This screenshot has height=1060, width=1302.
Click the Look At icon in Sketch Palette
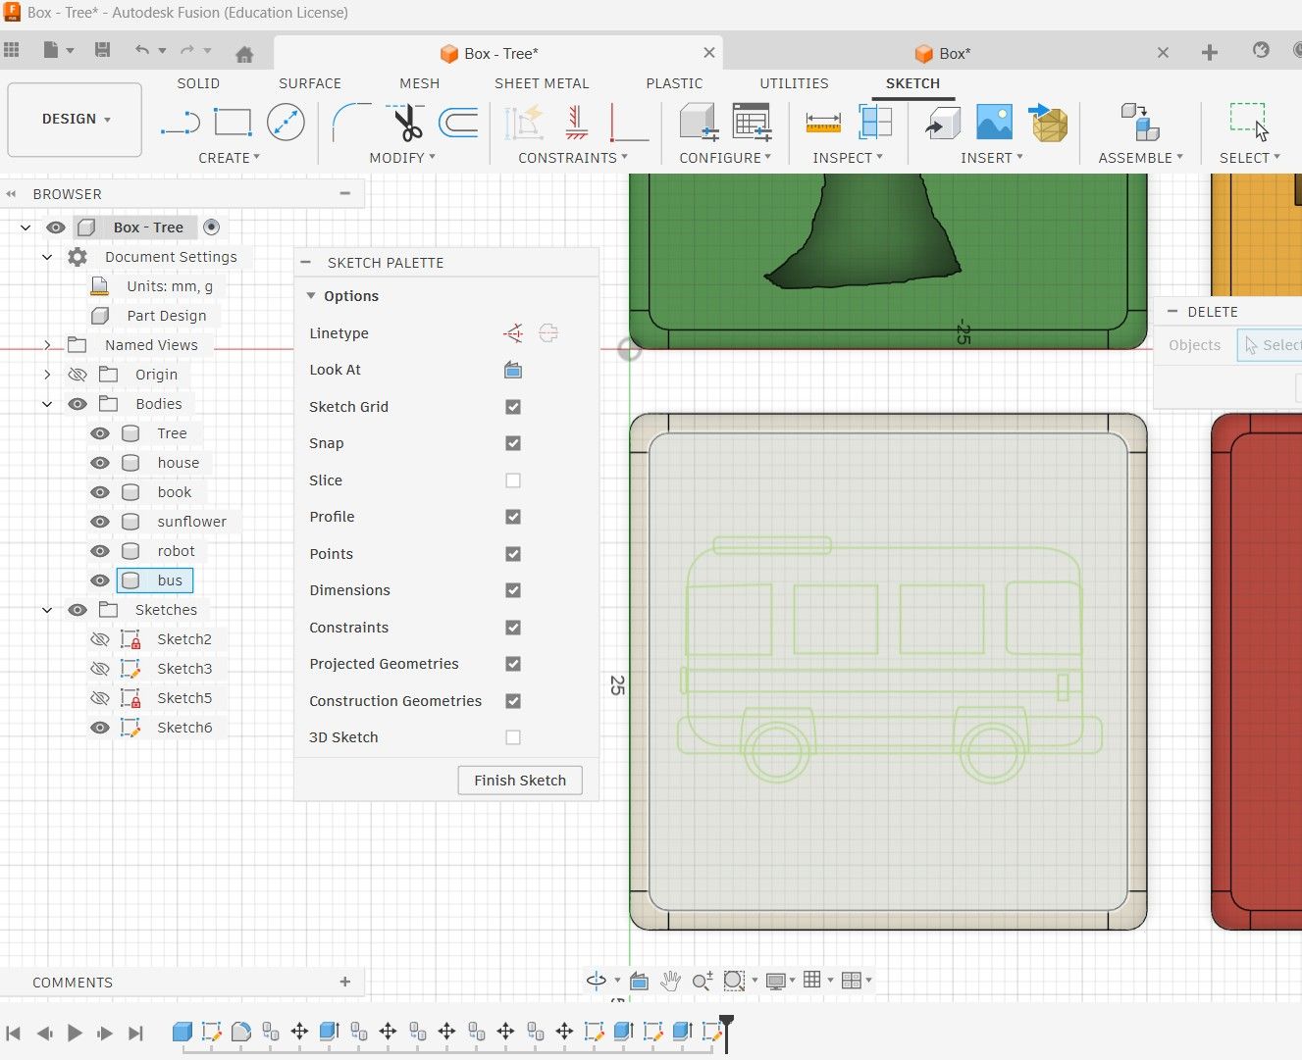(513, 370)
